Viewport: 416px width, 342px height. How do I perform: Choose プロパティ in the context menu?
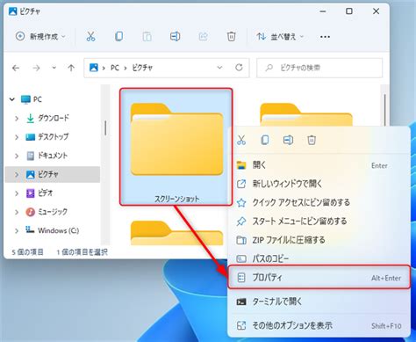click(x=319, y=277)
